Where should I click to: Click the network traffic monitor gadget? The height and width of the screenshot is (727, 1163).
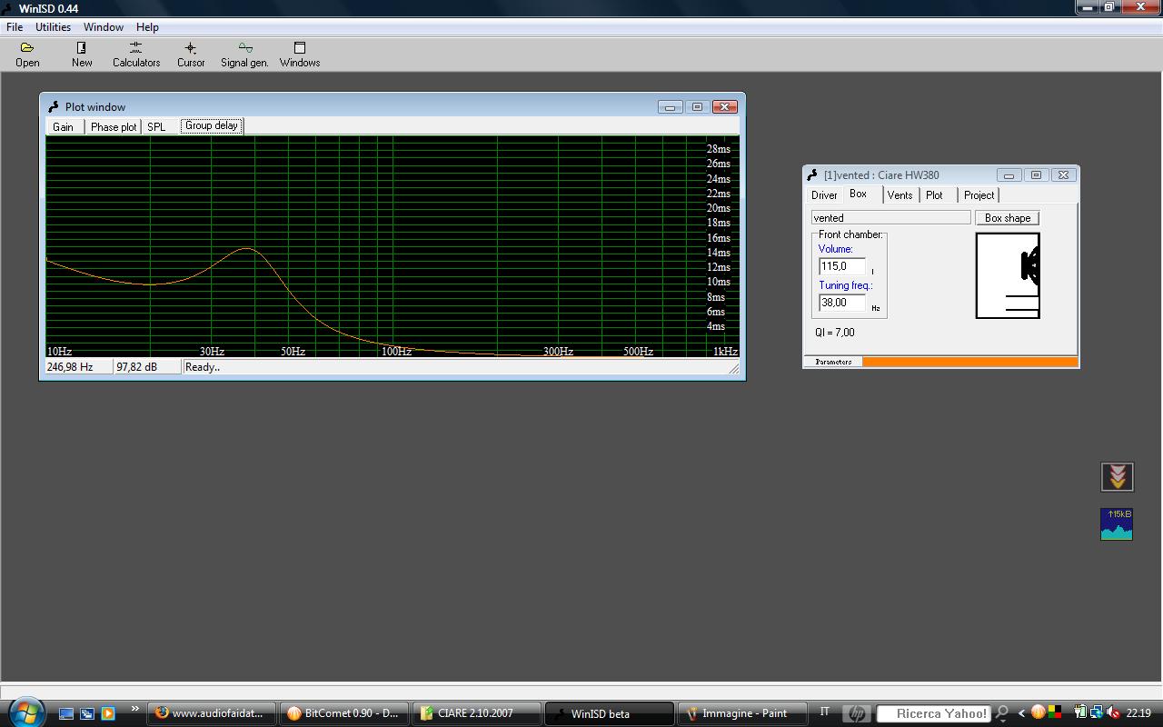coord(1116,524)
